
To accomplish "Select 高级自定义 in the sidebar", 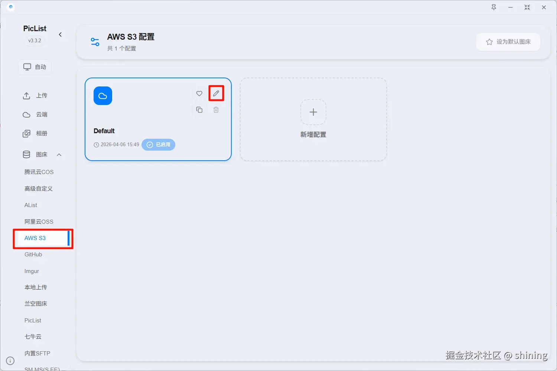I will tap(39, 189).
